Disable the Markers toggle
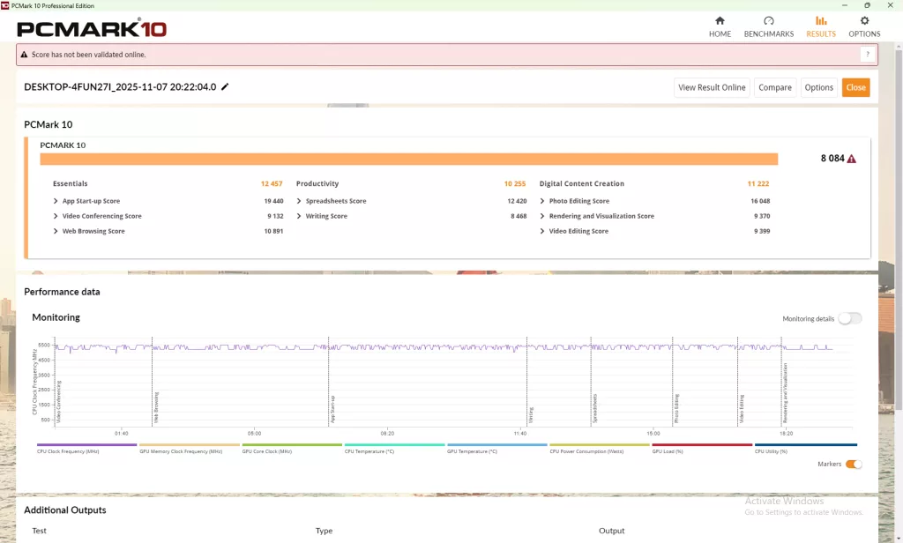The image size is (903, 543). click(853, 465)
